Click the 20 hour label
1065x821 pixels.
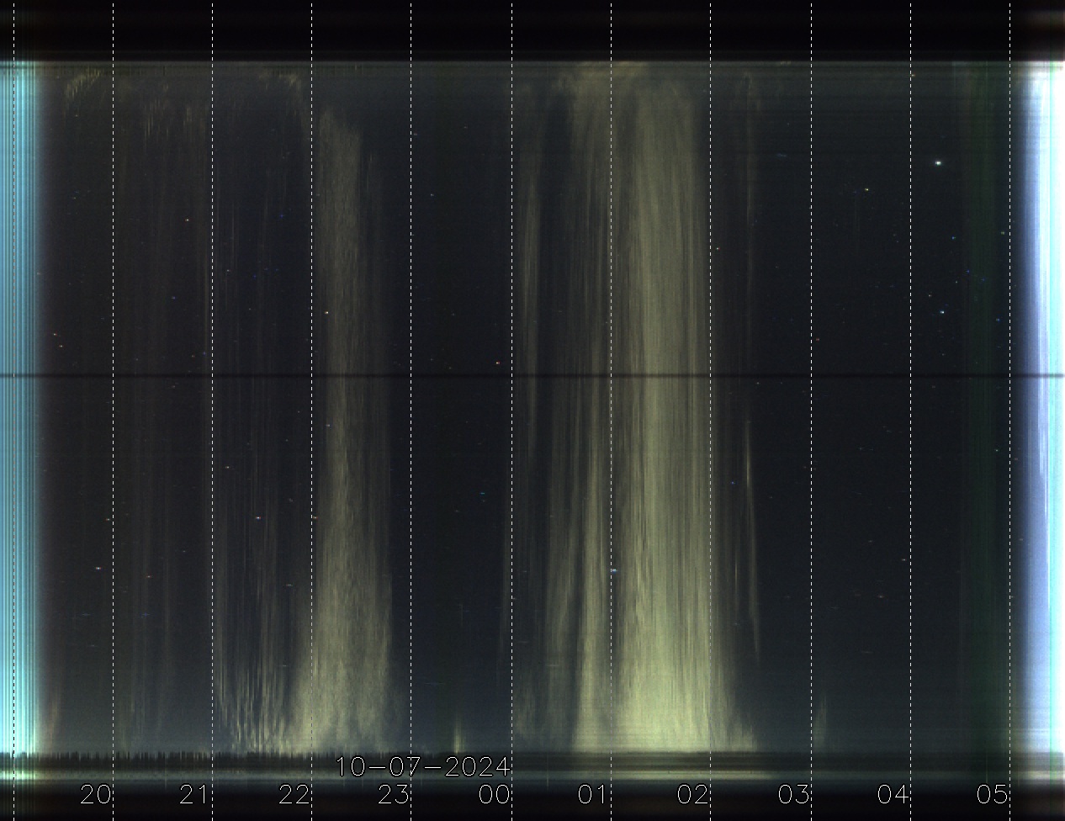pos(96,794)
